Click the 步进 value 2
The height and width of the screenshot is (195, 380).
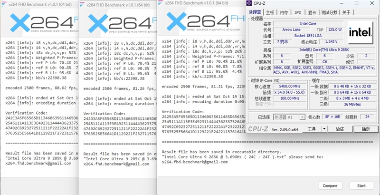pos(366,56)
